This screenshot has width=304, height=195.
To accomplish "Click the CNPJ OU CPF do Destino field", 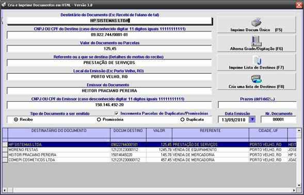I will click(109, 35).
